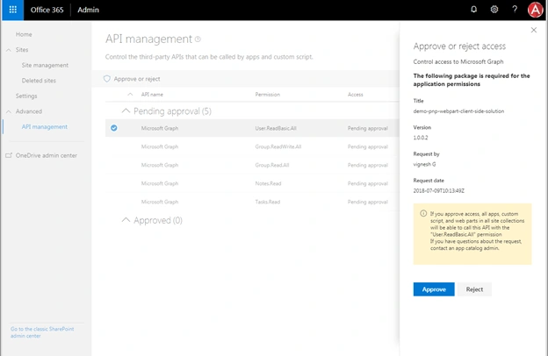This screenshot has height=356, width=548.
Task: Go to the classic SharePoint admin center
Action: [42, 332]
